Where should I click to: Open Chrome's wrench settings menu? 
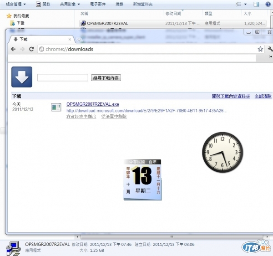(270, 49)
